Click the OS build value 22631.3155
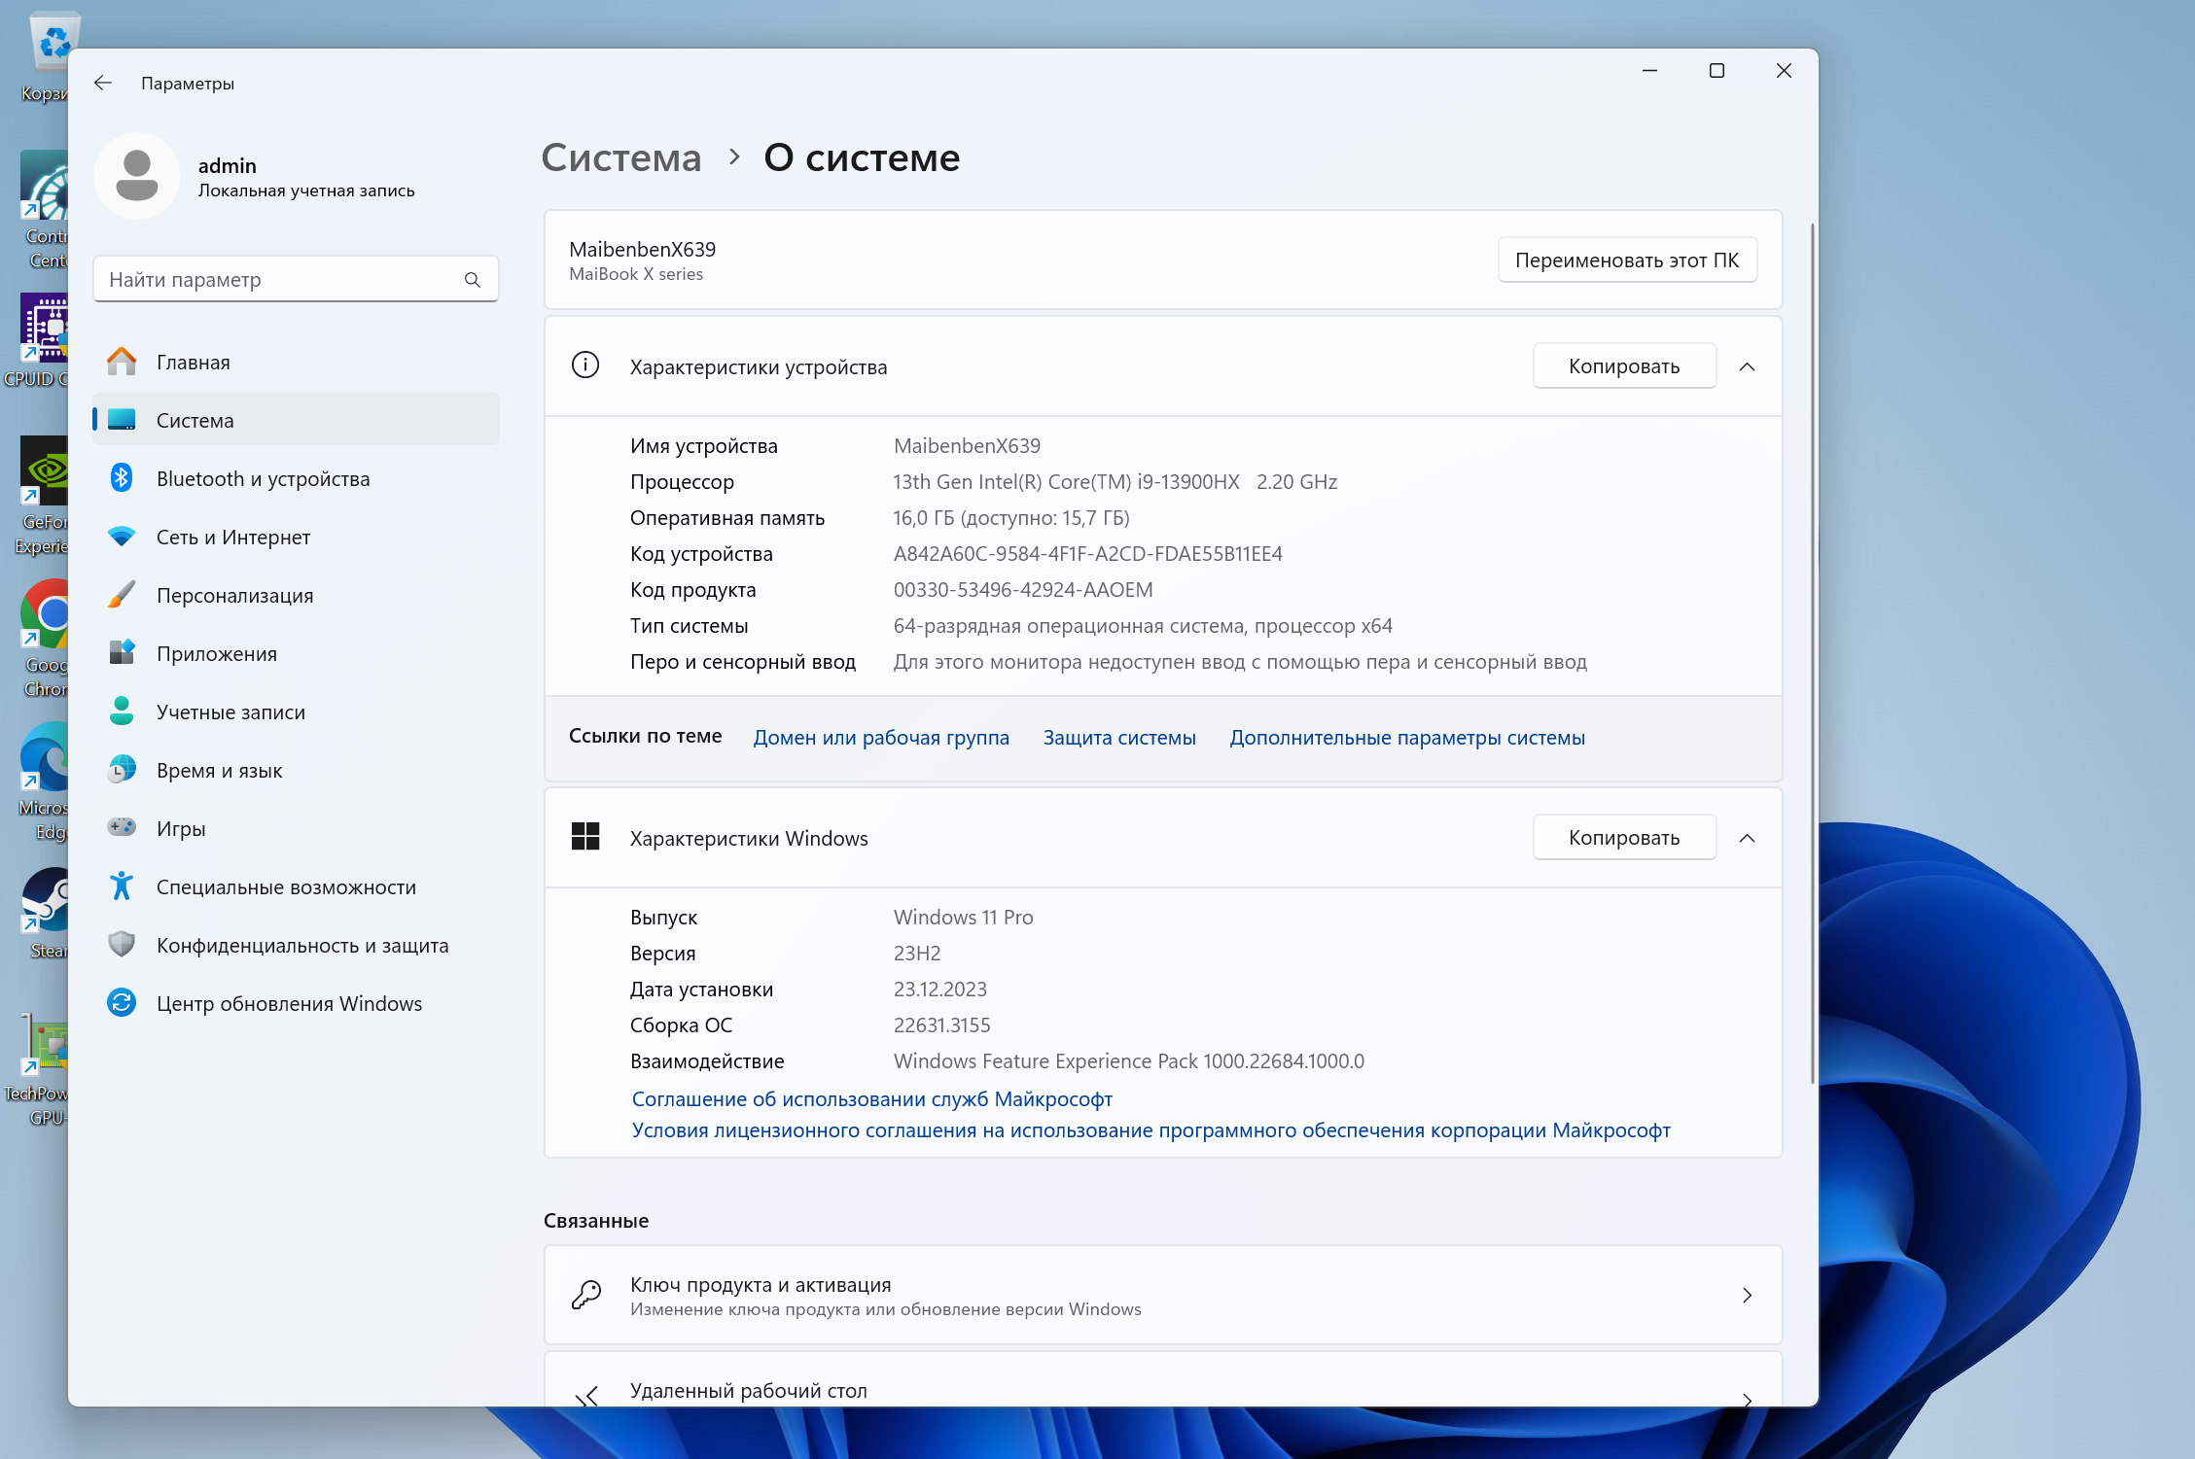 tap(941, 1025)
